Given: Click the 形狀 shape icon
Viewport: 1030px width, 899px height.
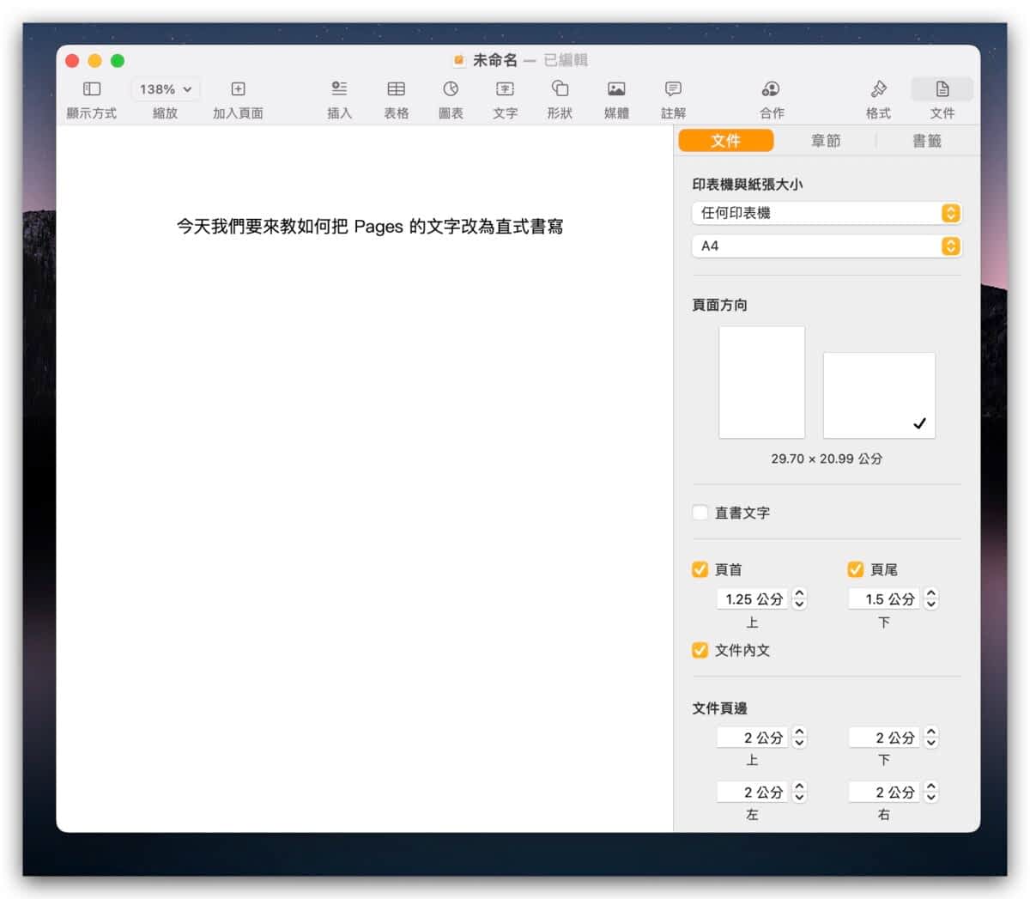Looking at the screenshot, I should click(x=560, y=89).
